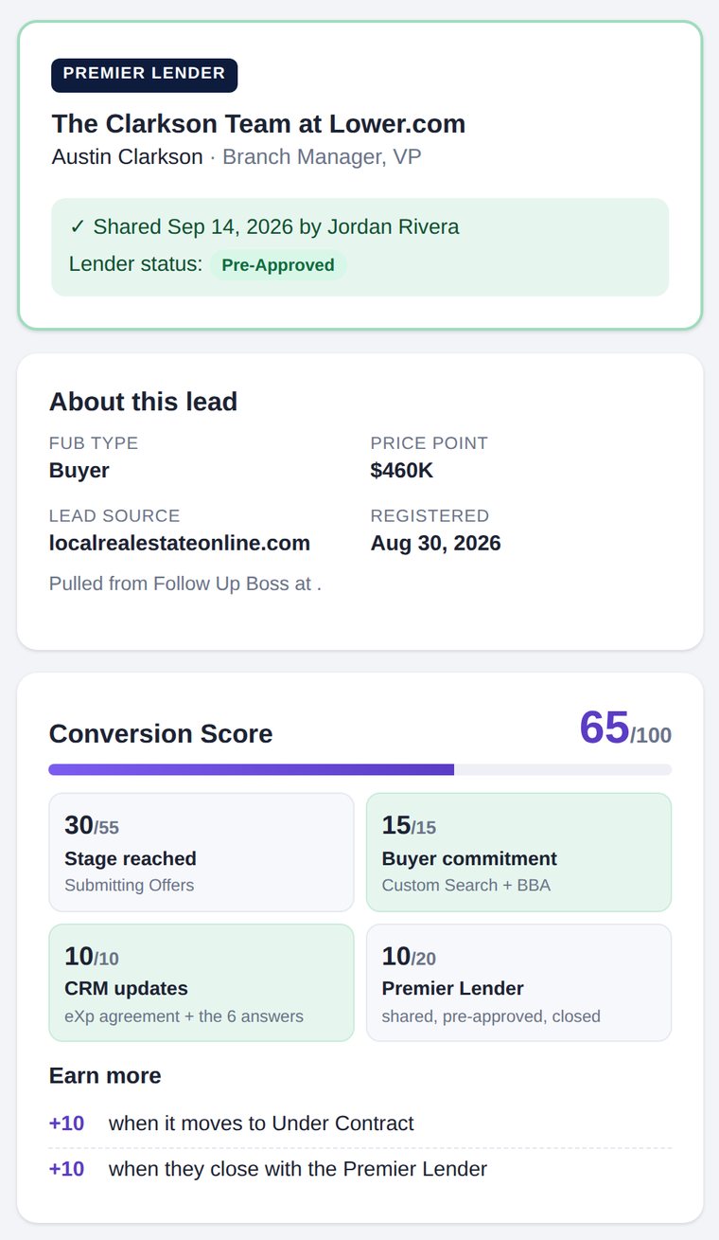Open the 'Buyer commitment' score tile
Image resolution: width=719 pixels, height=1240 pixels.
tap(518, 852)
